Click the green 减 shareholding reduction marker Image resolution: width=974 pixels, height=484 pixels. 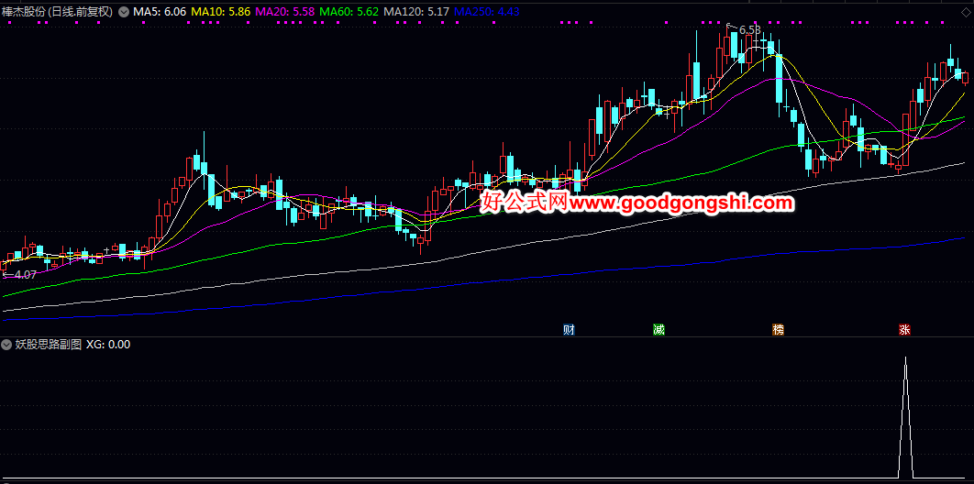tap(659, 329)
